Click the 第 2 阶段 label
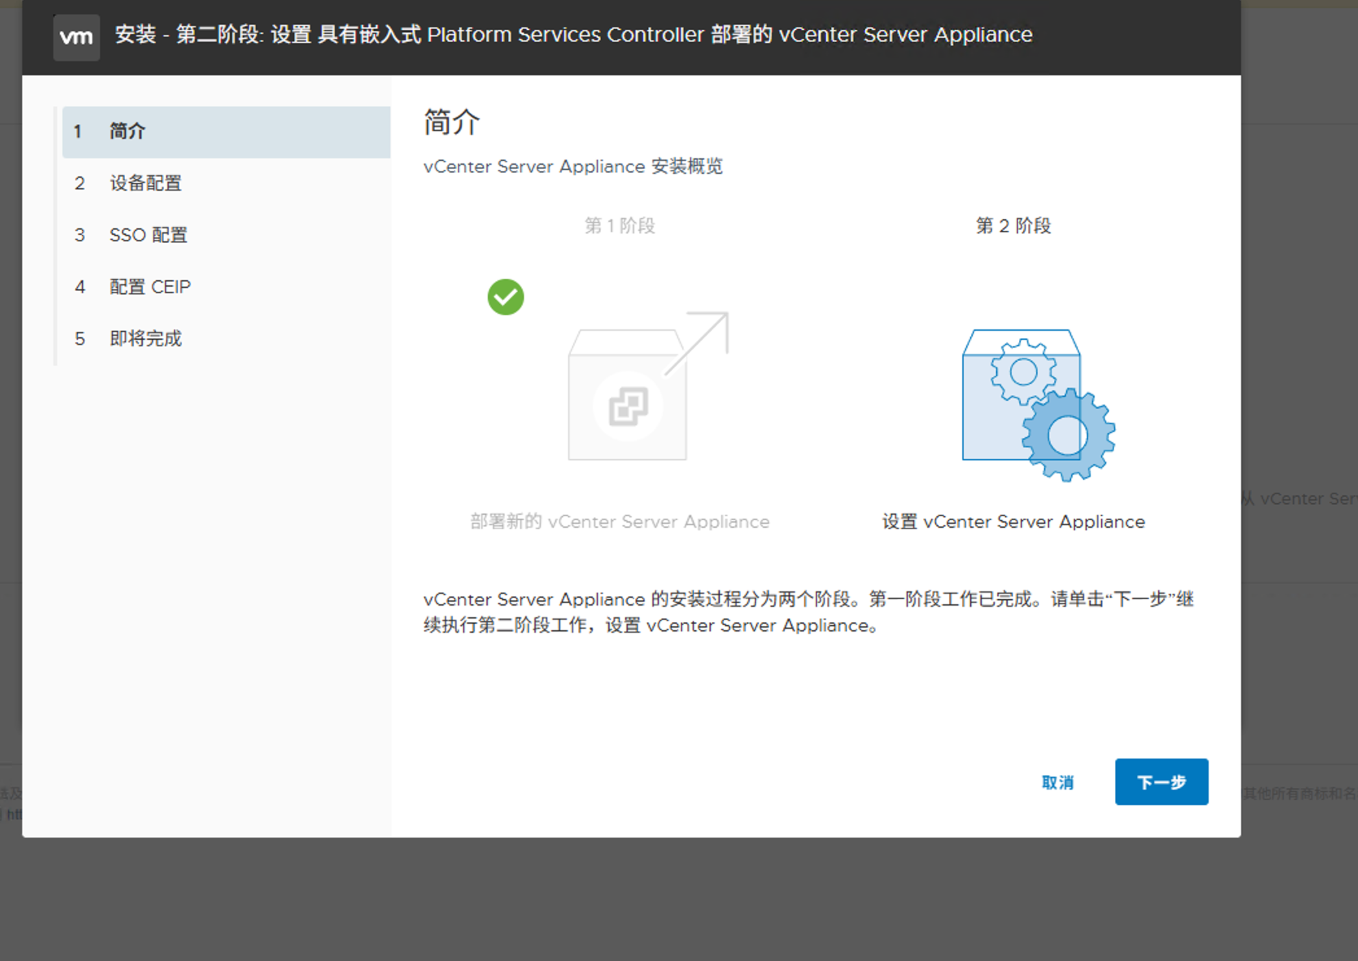 coord(1014,226)
